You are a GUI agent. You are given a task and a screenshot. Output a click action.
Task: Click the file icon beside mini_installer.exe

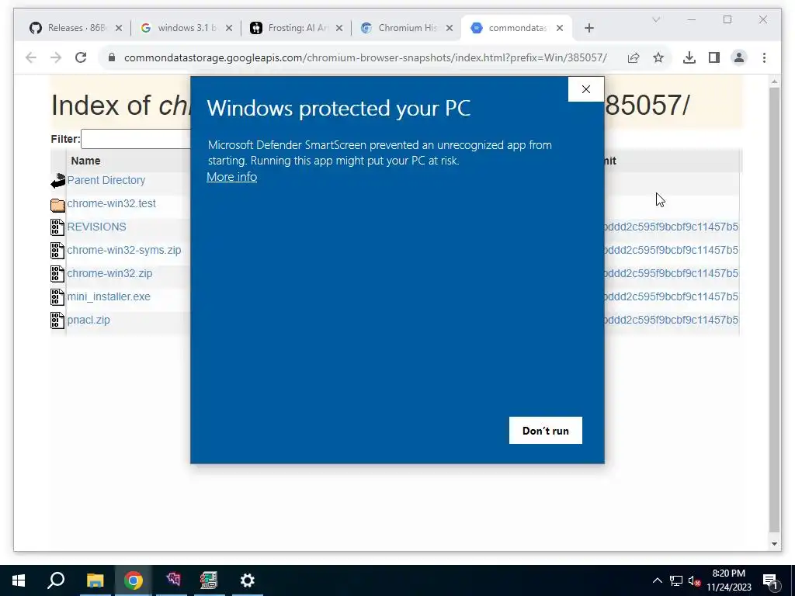[57, 297]
